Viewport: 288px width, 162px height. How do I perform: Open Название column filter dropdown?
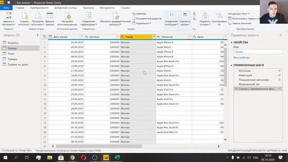[189, 37]
